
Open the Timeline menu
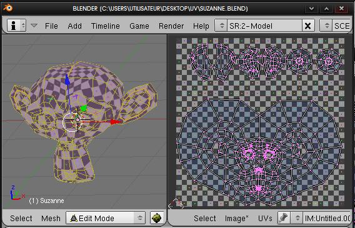pyautogui.click(x=106, y=26)
